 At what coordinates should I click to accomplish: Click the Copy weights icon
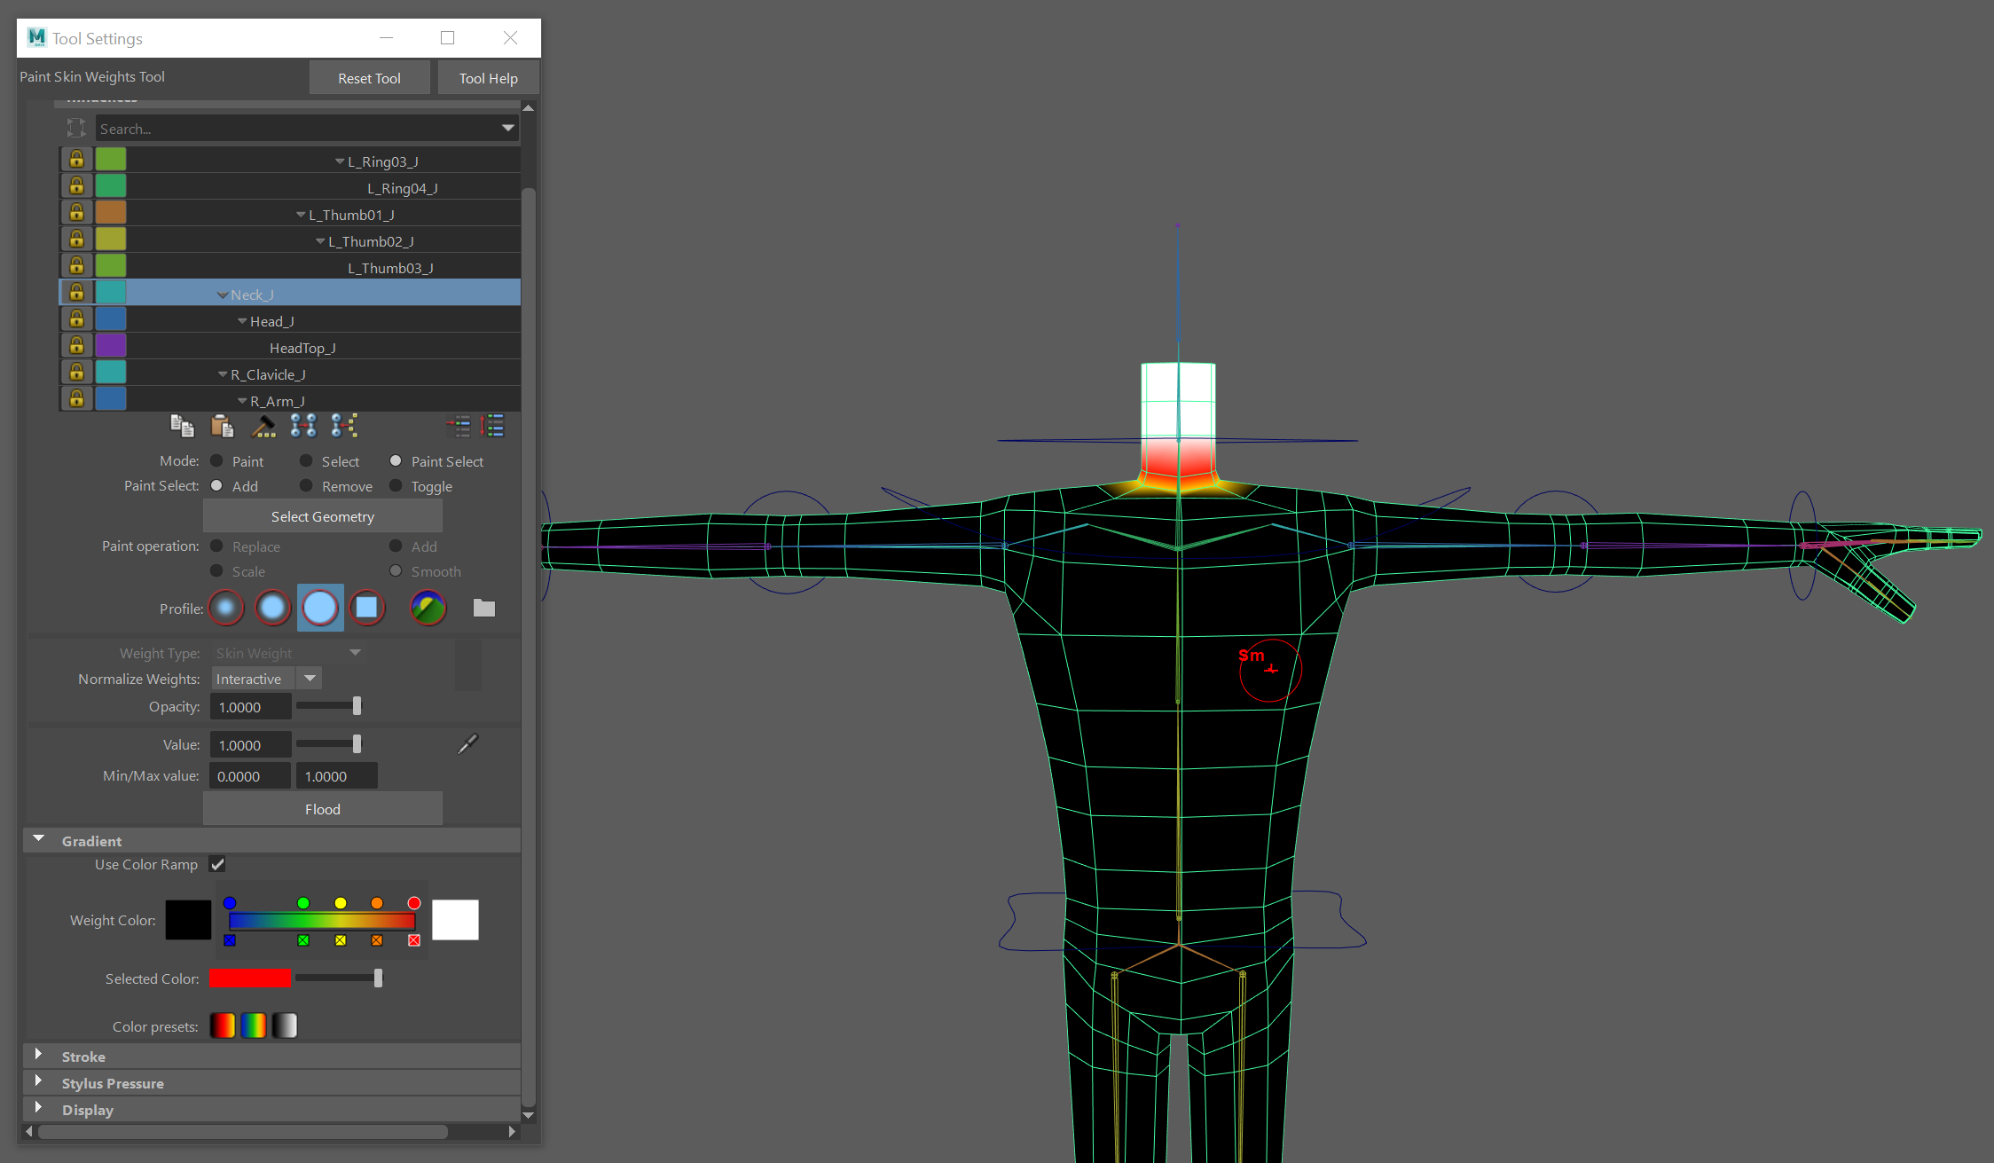tap(182, 427)
